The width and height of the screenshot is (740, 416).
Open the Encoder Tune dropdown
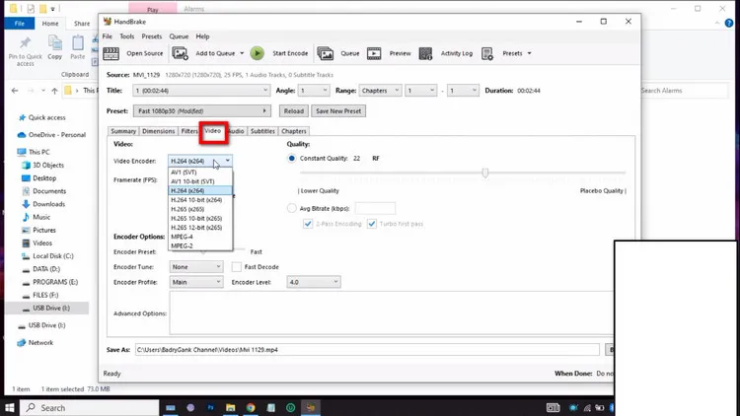(x=196, y=267)
